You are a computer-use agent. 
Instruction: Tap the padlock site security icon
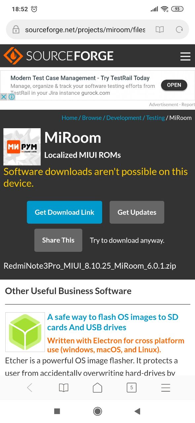click(16, 30)
